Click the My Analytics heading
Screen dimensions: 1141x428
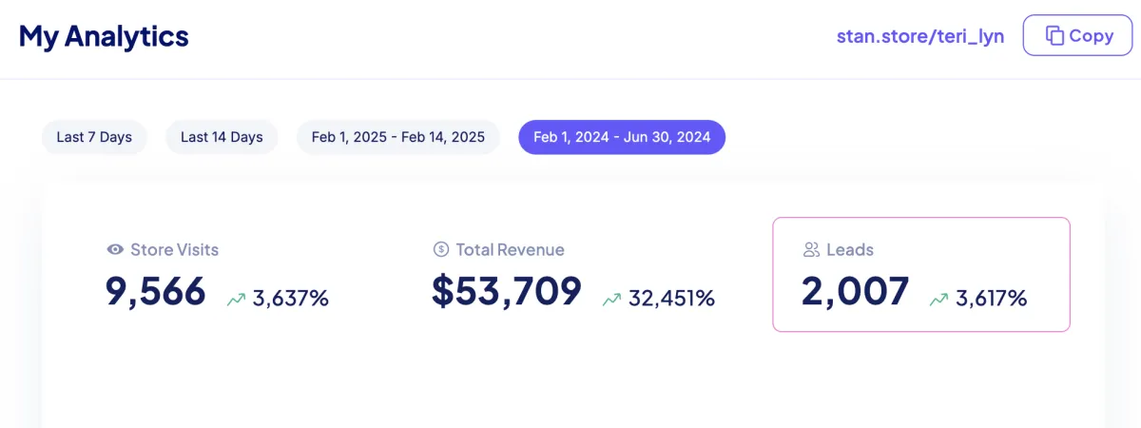pyautogui.click(x=104, y=37)
